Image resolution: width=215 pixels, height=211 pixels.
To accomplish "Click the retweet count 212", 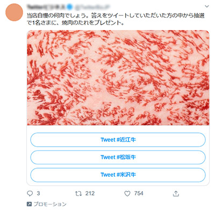I will tap(90, 193).
